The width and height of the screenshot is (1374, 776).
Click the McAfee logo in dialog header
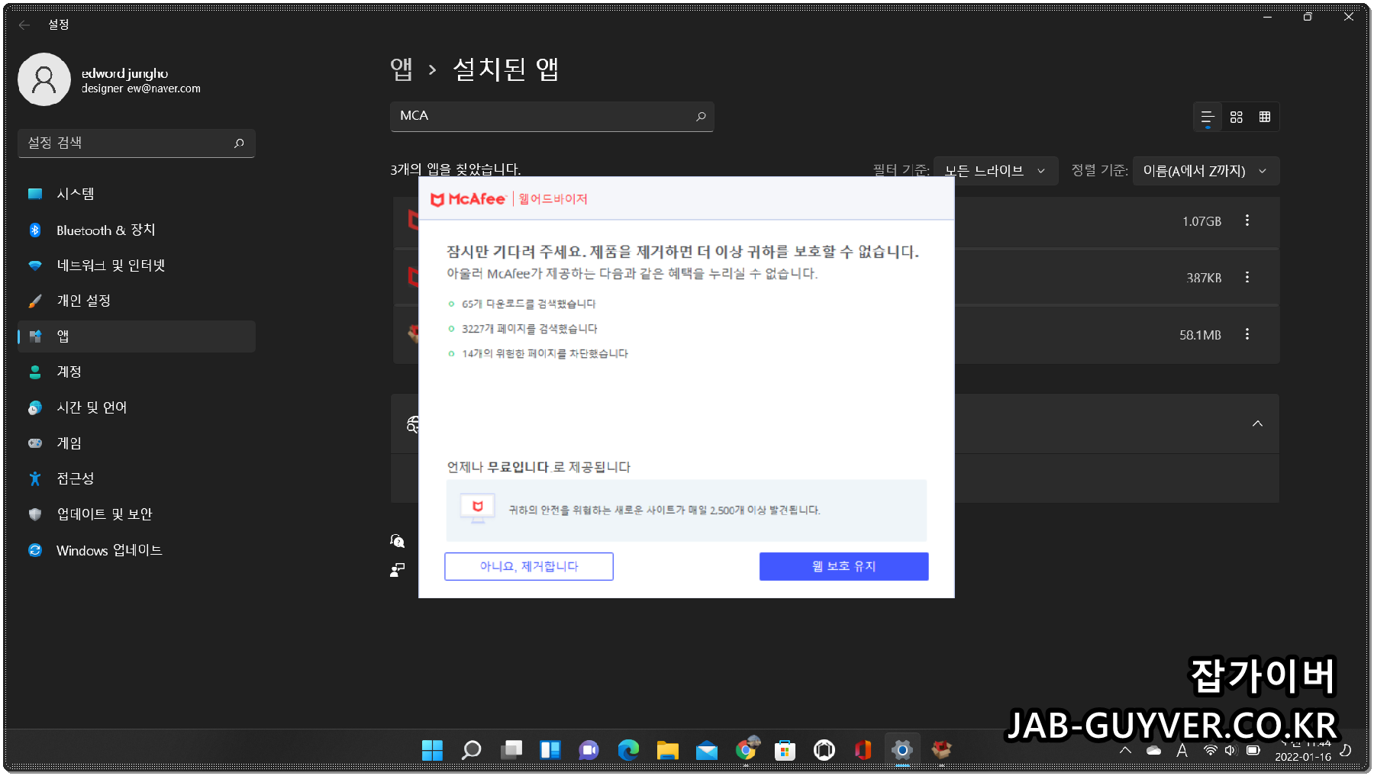click(x=468, y=199)
